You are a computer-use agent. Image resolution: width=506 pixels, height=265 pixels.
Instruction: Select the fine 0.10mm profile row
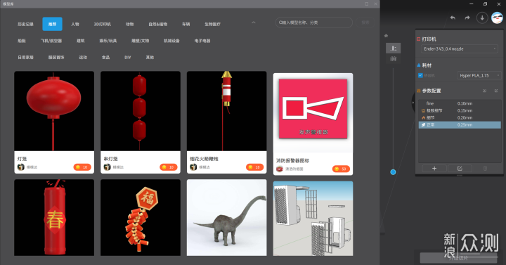click(x=460, y=103)
